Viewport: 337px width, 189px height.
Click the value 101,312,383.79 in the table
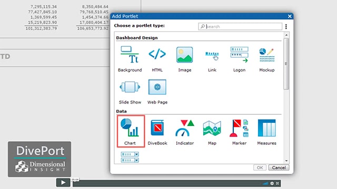coord(41,28)
